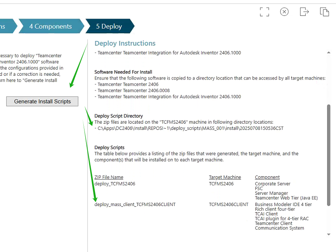The width and height of the screenshot is (336, 252).
Task: Click the circled X cancel icon
Action: 284,12
